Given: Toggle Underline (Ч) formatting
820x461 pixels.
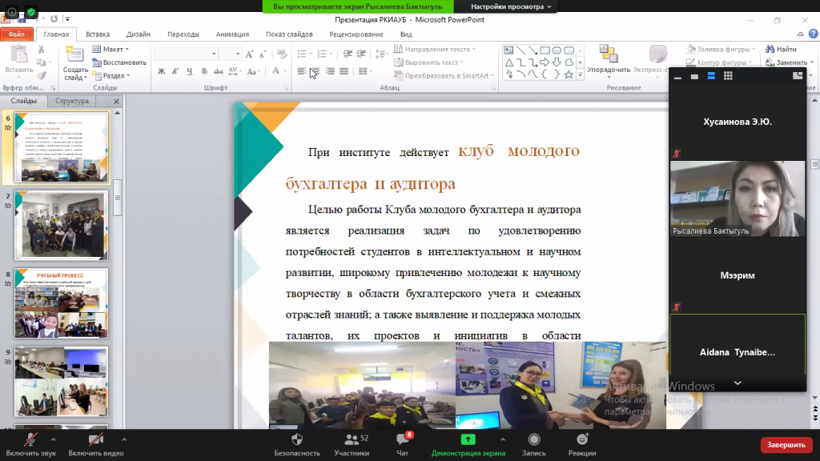Looking at the screenshot, I should click(189, 71).
